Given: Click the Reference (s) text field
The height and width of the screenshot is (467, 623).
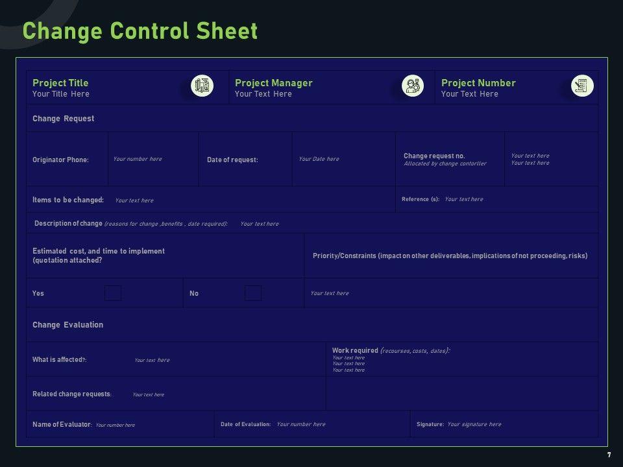Looking at the screenshot, I should (x=464, y=199).
